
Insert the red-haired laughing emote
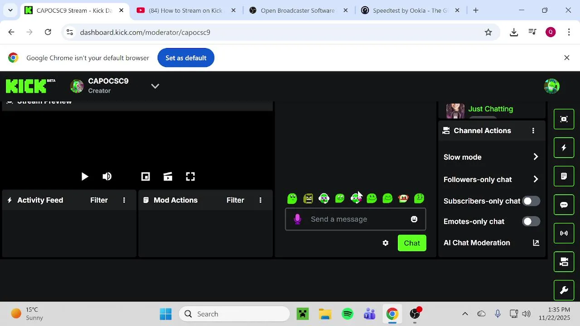pos(403,198)
